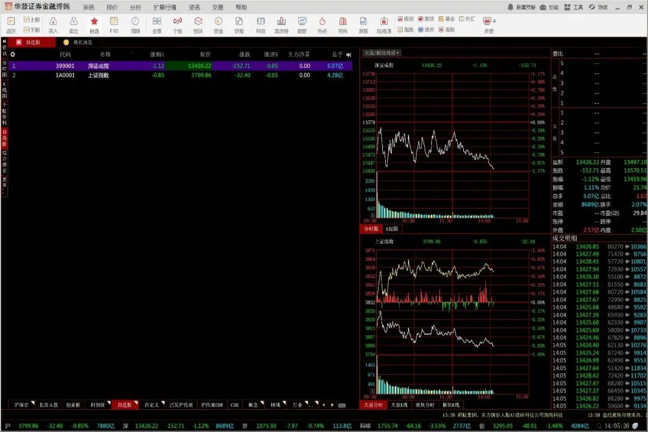Open the 全景 overview icon
The height and width of the screenshot is (432, 648).
pyautogui.click(x=157, y=25)
